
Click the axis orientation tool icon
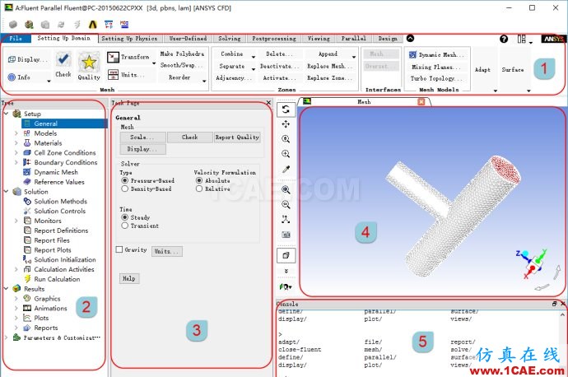click(x=286, y=220)
